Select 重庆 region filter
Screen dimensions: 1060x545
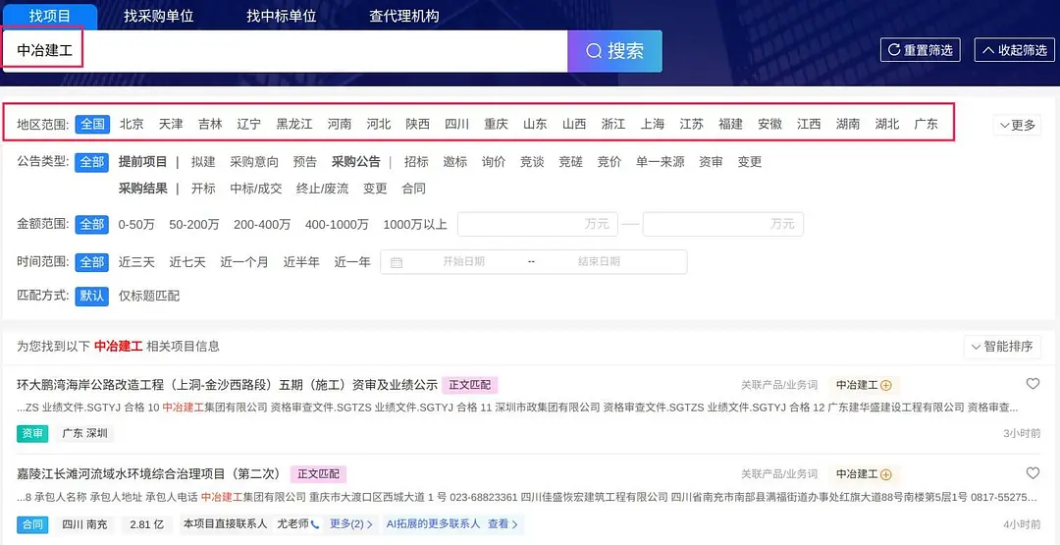[497, 125]
